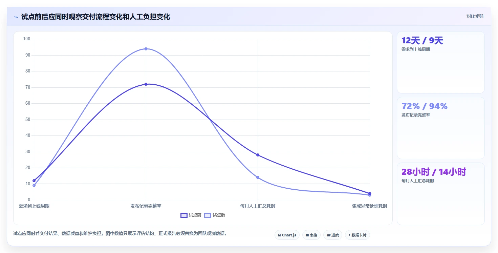Click the title 试点前后应同时观察交付流程变化和人工负担变化
Image resolution: width=498 pixels, height=253 pixels.
[x=95, y=17]
